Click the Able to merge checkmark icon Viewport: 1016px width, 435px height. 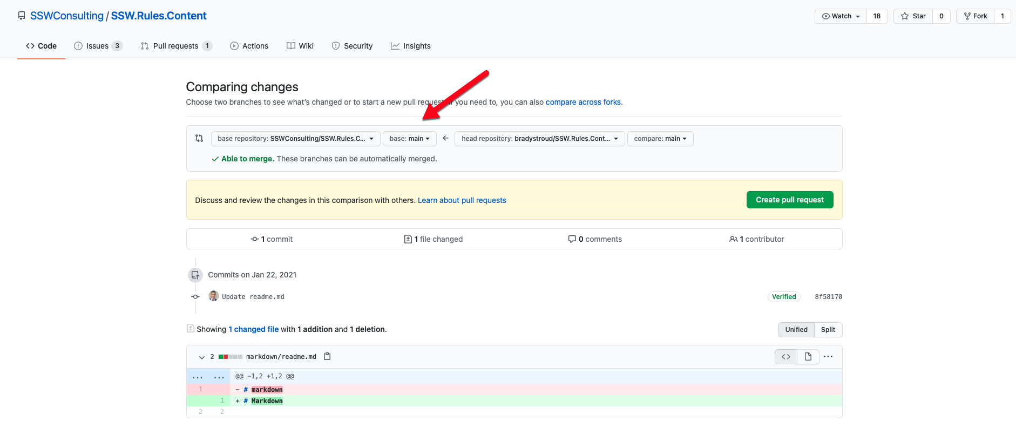coord(215,159)
